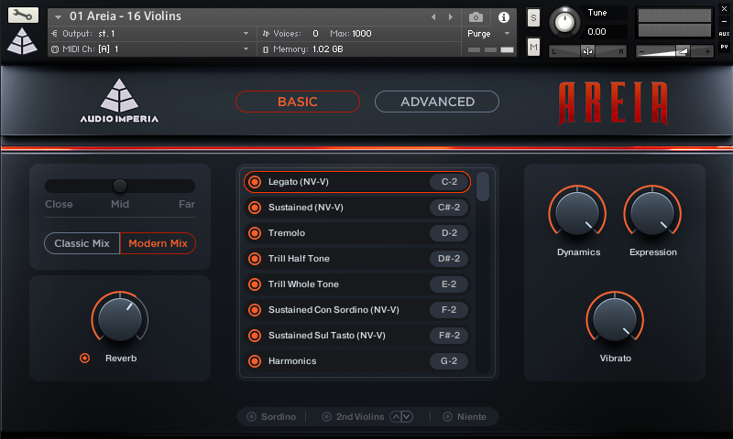Viewport: 733px width, 439px height.
Task: Enable the Niente option
Action: [x=447, y=416]
